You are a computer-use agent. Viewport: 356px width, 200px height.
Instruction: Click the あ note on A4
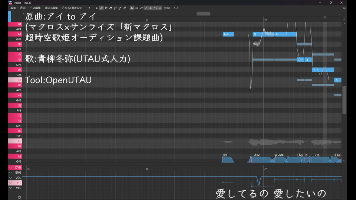point(263,34)
